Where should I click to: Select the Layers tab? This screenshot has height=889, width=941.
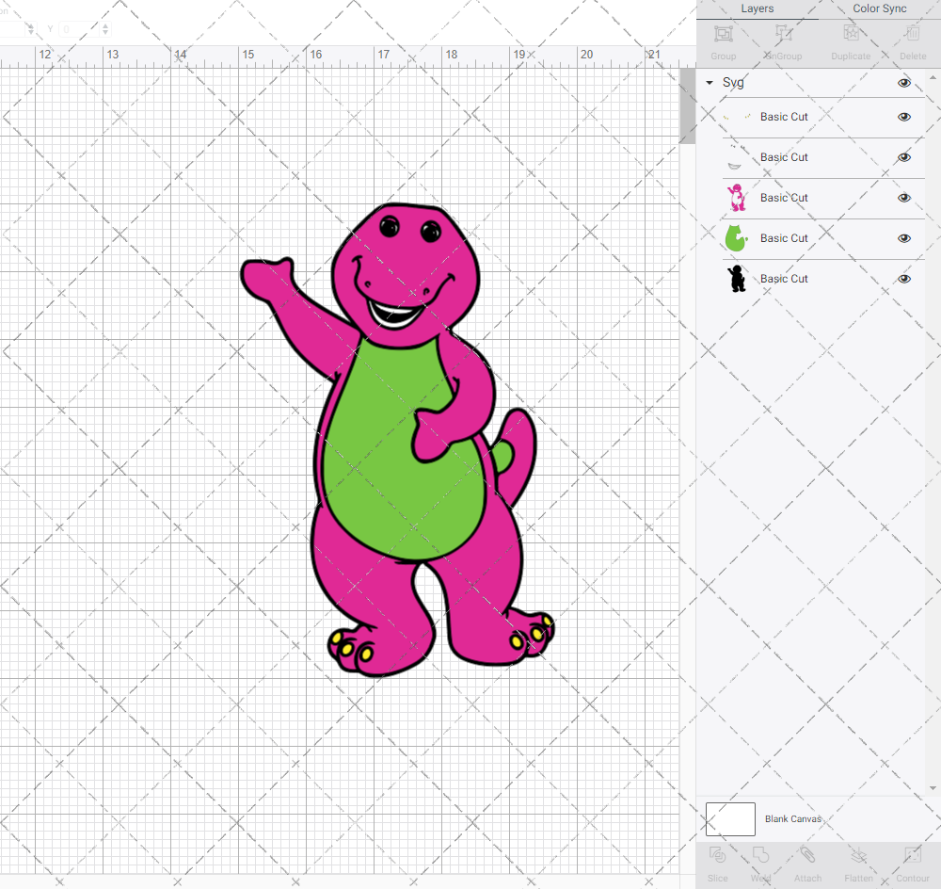point(757,8)
